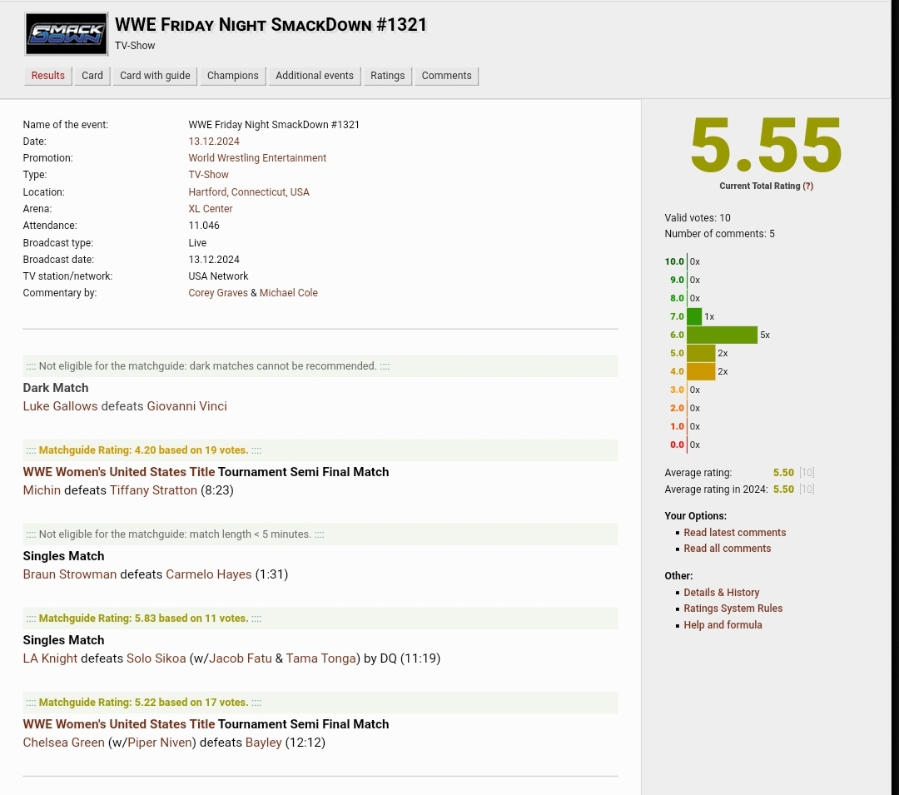Open the Additional events tab

pyautogui.click(x=314, y=76)
